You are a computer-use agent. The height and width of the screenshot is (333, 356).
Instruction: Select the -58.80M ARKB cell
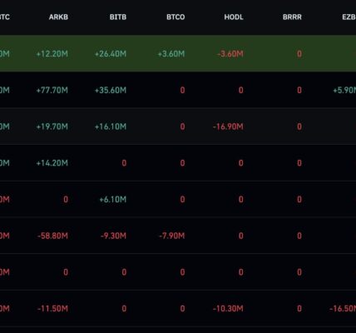(52, 236)
